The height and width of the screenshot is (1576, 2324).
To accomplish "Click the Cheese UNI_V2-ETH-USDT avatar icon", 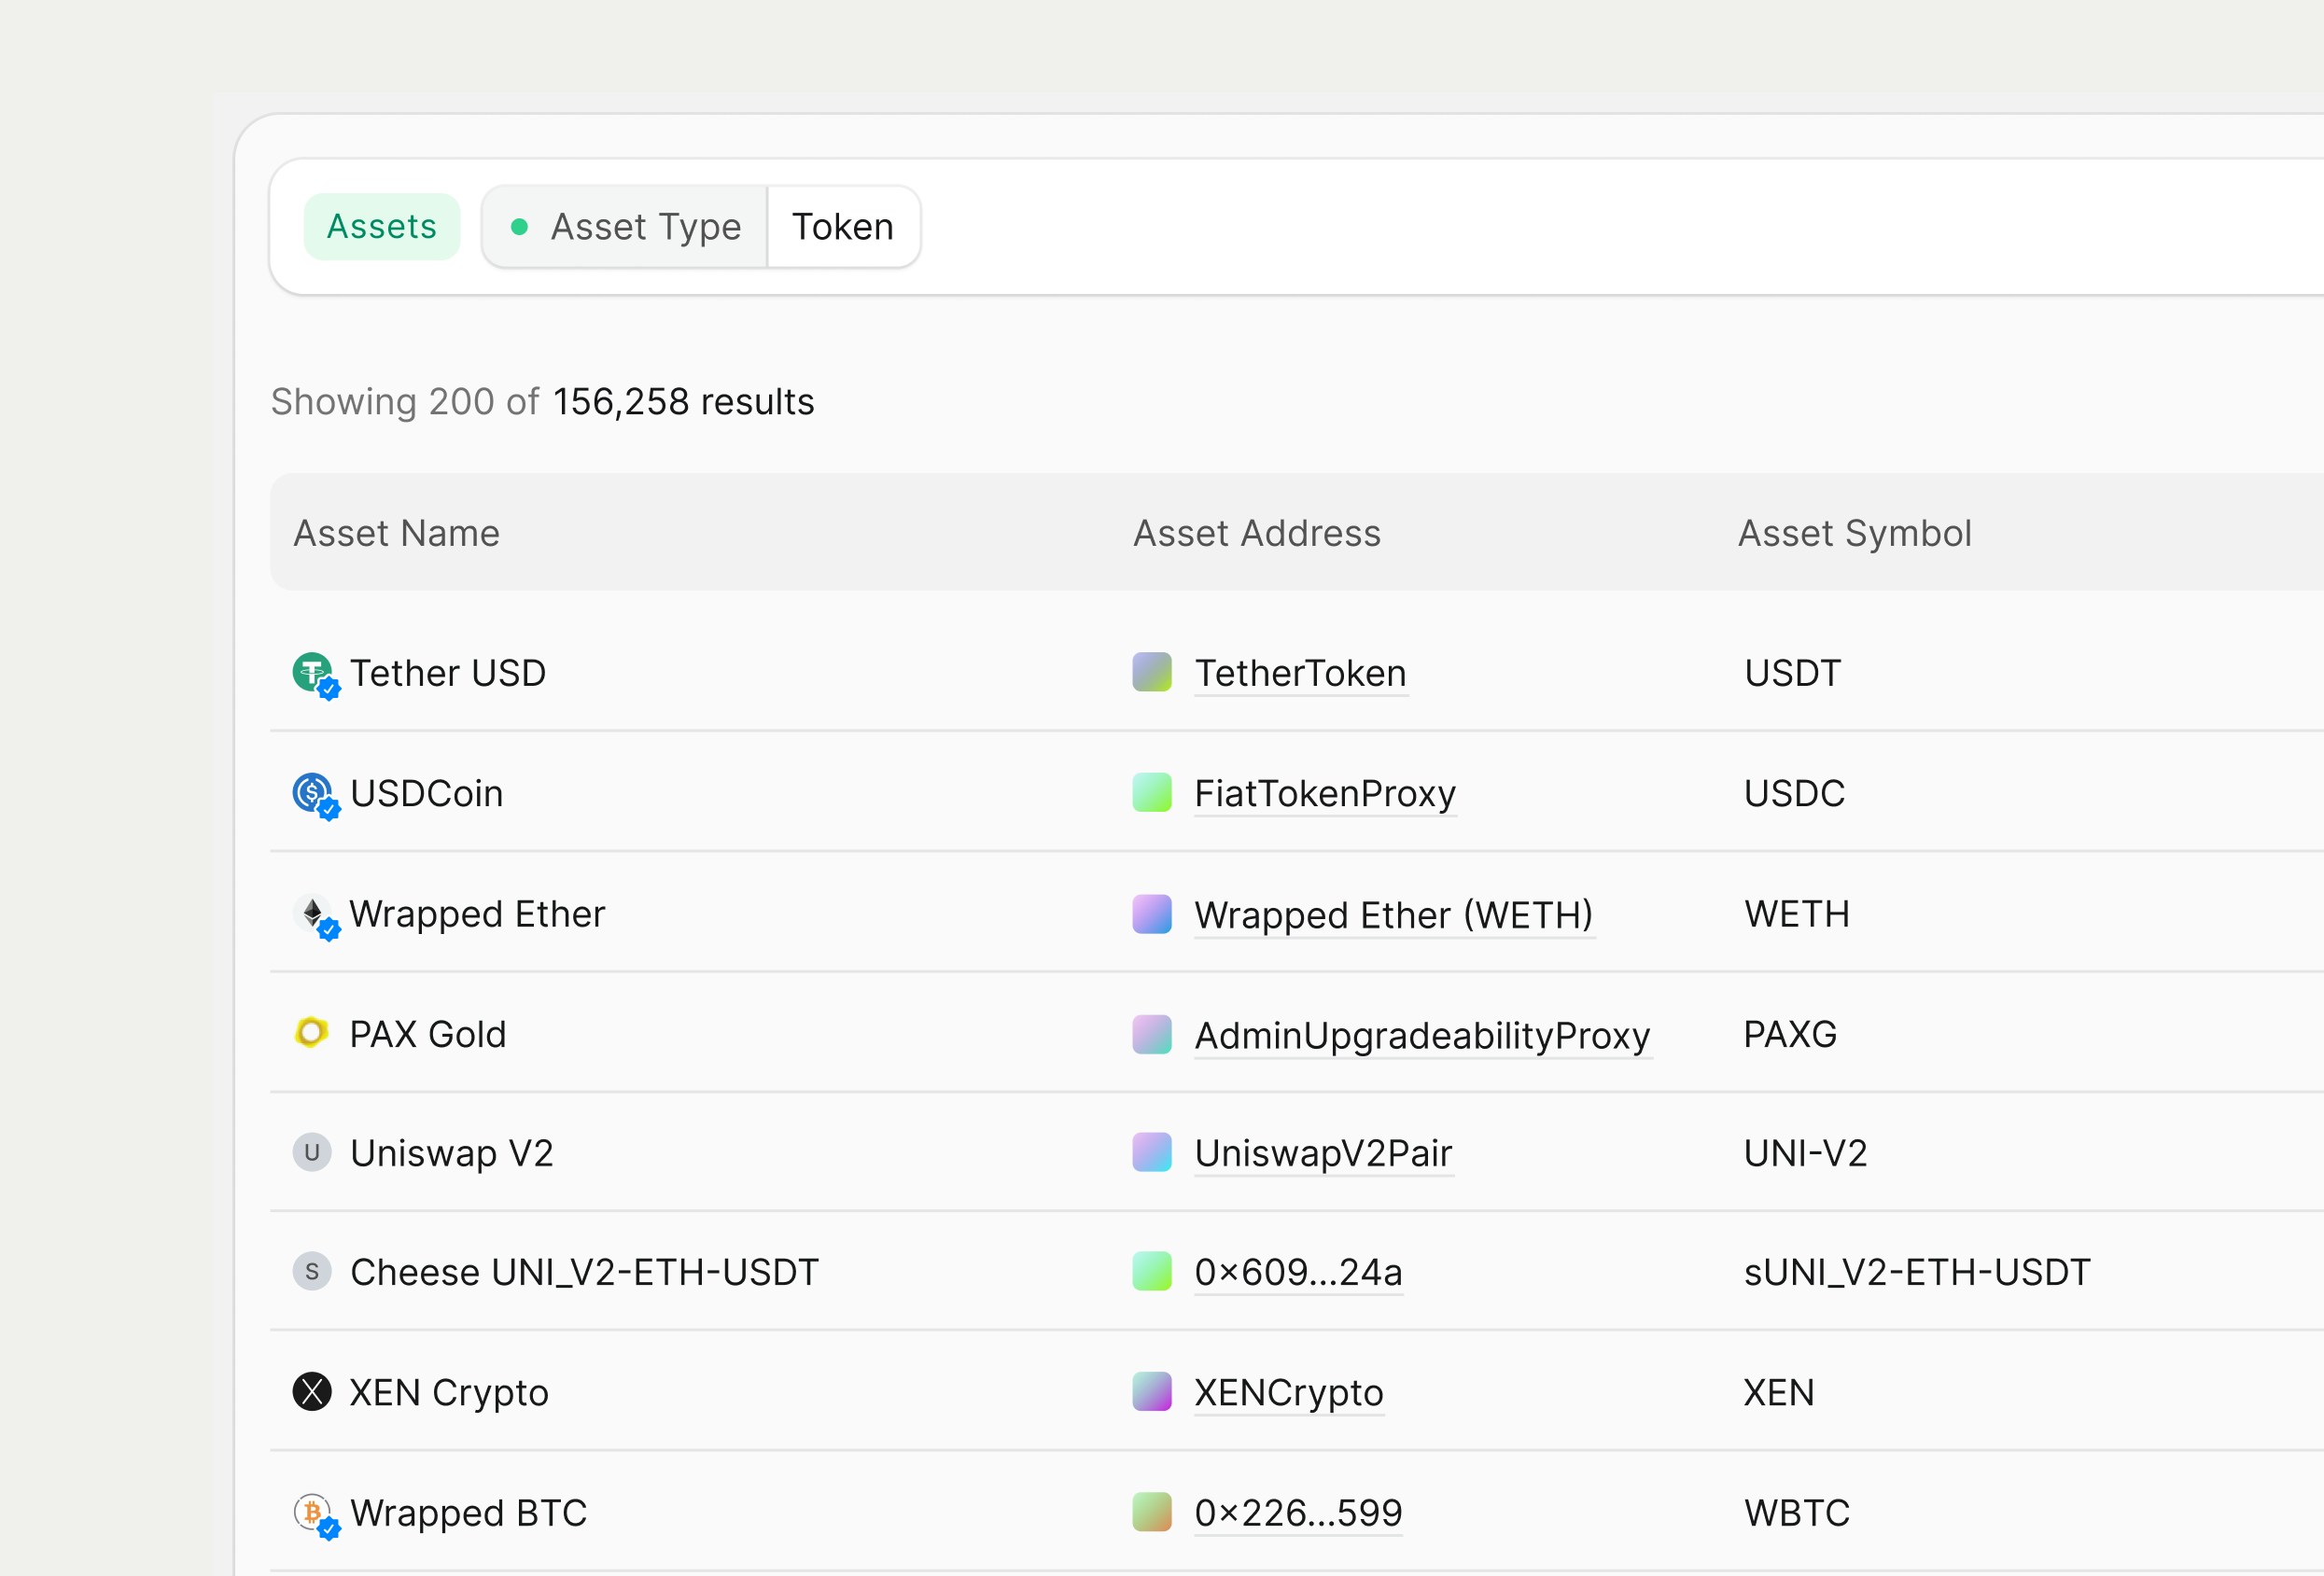I will tap(312, 1271).
